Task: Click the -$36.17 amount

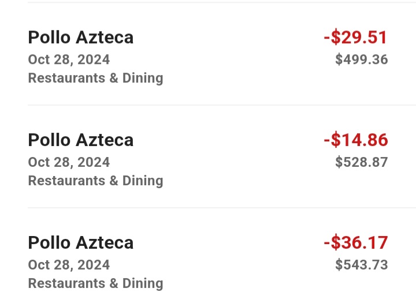Action: [355, 243]
